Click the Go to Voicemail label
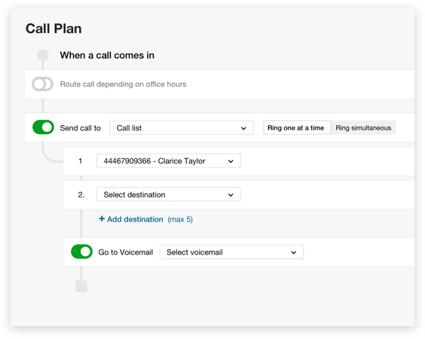The image size is (425, 339). 126,252
